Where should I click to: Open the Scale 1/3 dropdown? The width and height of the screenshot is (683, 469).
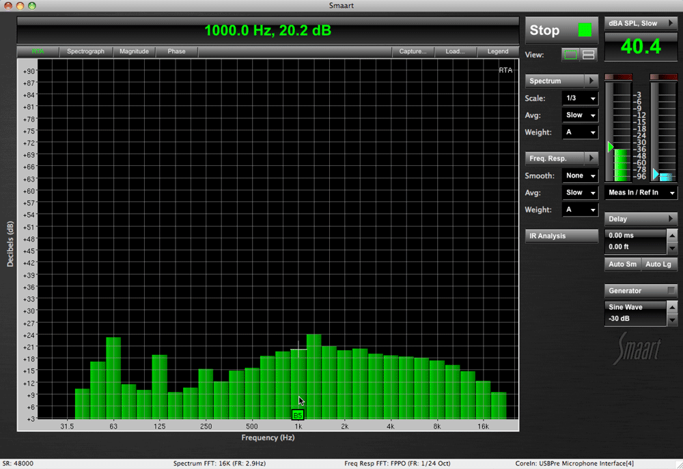(x=580, y=98)
